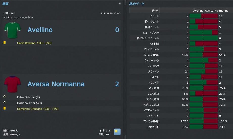The image size is (233, 139).
Task: Click the 試合データ panel header
Action: tap(137, 4)
